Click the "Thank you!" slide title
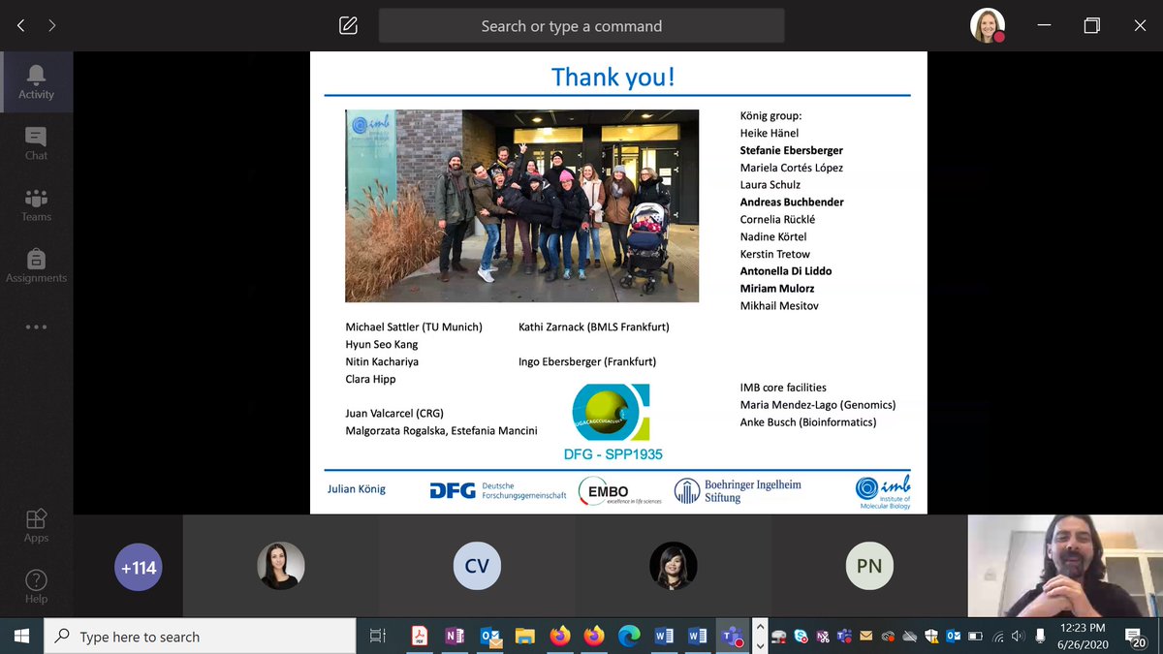This screenshot has width=1163, height=654. [x=613, y=77]
